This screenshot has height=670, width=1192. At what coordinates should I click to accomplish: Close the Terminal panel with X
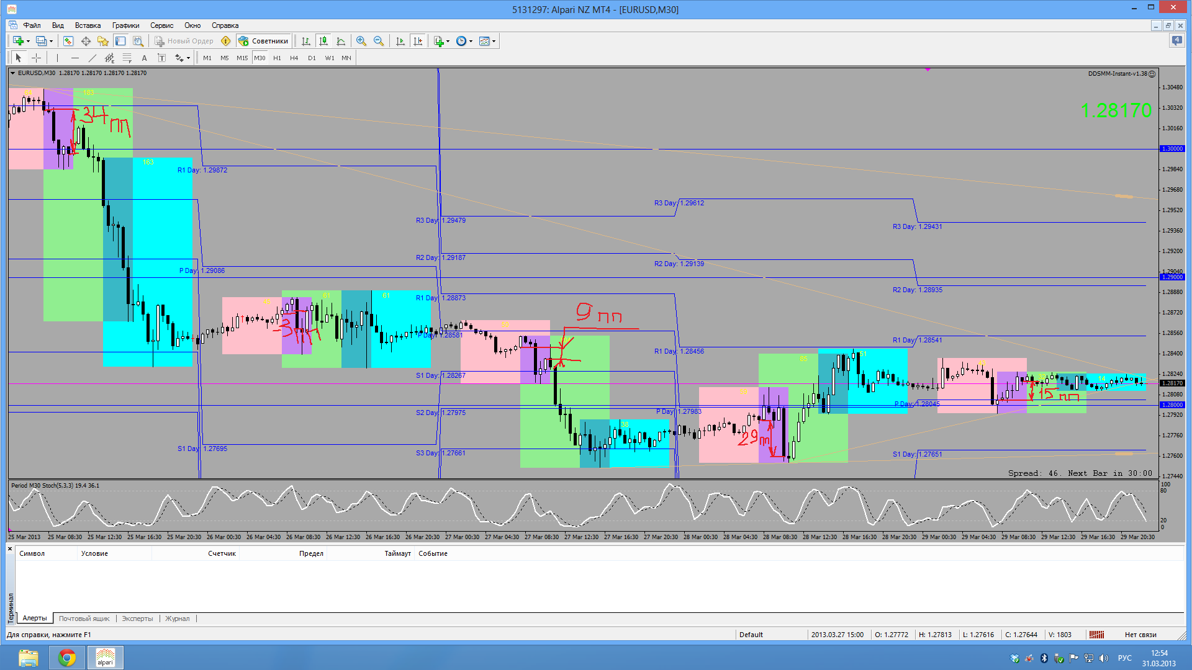pos(10,548)
